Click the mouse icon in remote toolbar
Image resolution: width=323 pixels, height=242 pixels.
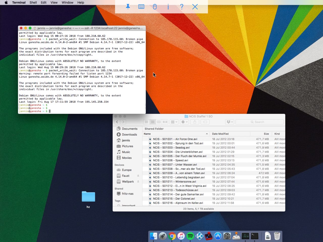155,7
